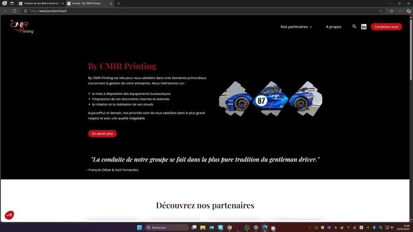Click bullet about impression de vos documents

[131, 99]
